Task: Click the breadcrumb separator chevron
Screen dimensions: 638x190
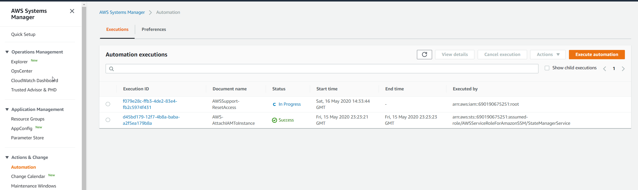Action: (150, 13)
